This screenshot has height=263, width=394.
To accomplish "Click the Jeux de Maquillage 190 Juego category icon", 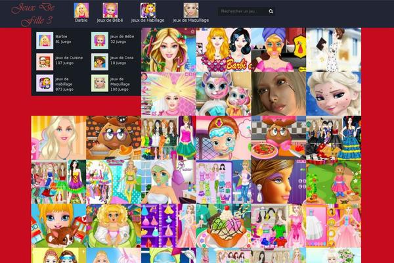I will coord(100,83).
